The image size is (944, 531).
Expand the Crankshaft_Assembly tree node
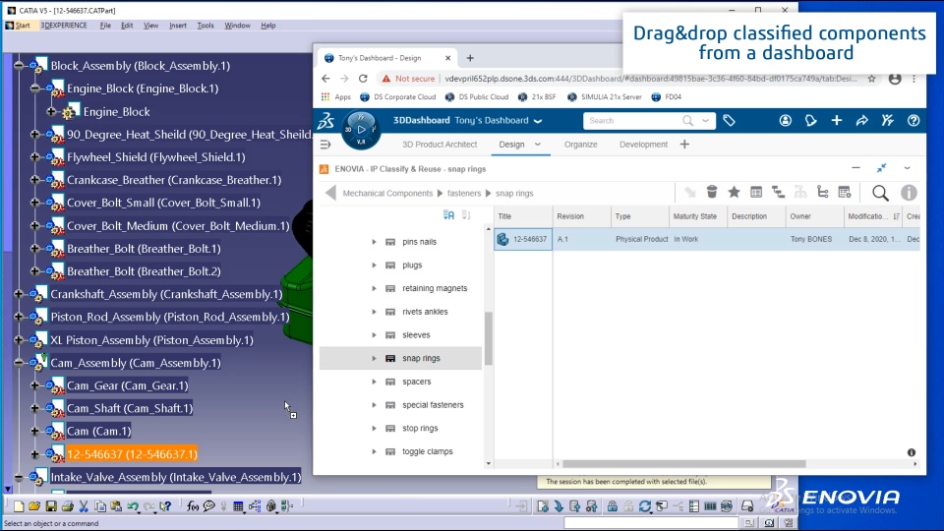[x=19, y=294]
